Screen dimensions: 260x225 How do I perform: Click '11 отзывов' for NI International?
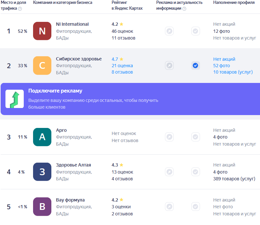[x=123, y=38]
